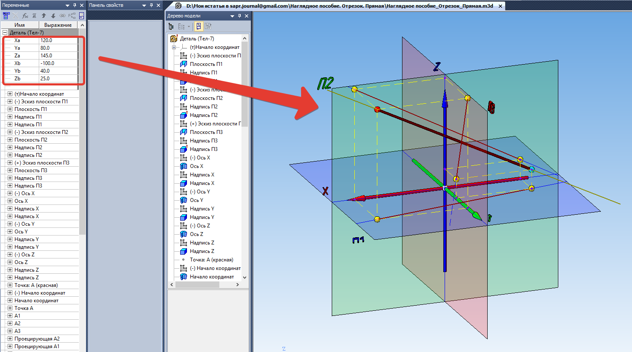Collapse the Деталь (Тел-7) node in Переменные
632x352 pixels.
[5, 33]
